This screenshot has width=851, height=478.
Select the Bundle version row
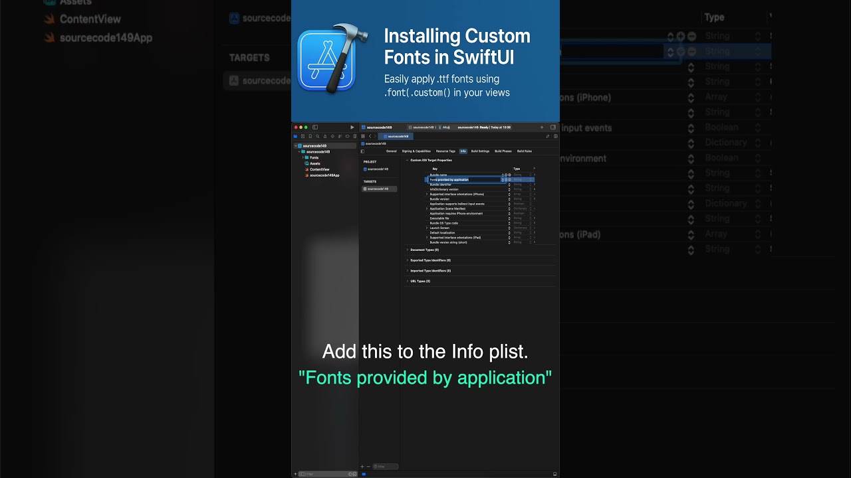pos(480,199)
